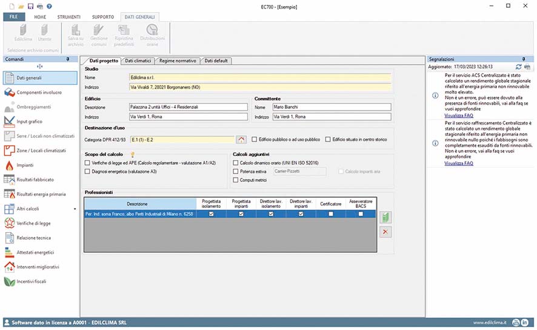Image resolution: width=537 pixels, height=330 pixels.
Task: Open YouTube icon in status bar
Action: pos(516,323)
